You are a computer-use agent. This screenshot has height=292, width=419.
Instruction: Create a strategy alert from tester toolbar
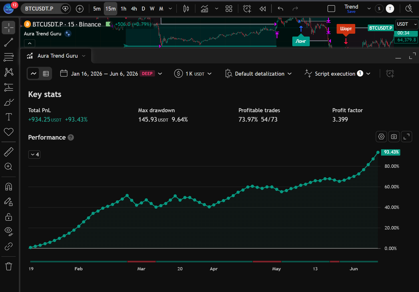click(390, 74)
